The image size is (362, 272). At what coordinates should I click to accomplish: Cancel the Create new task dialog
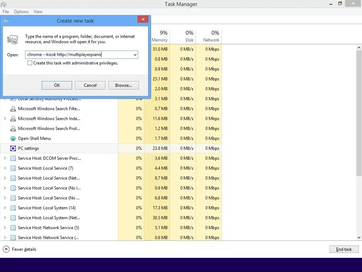[90, 85]
